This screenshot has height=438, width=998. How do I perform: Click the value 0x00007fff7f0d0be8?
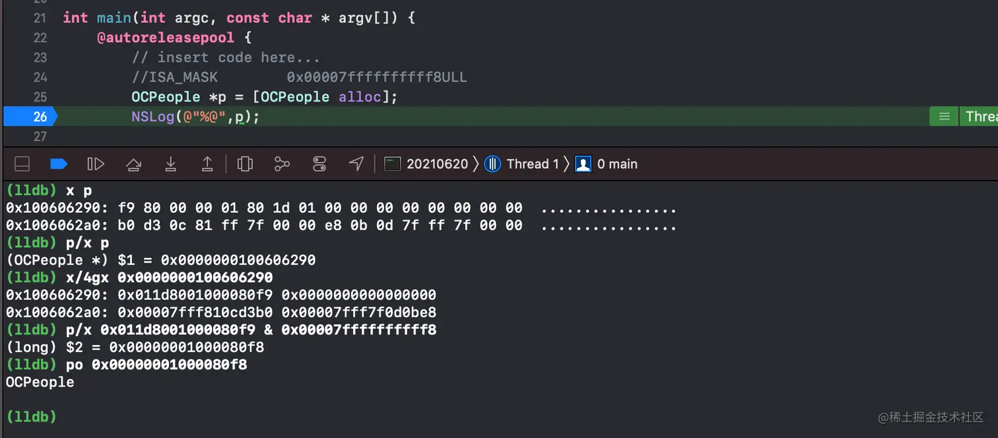pos(359,312)
